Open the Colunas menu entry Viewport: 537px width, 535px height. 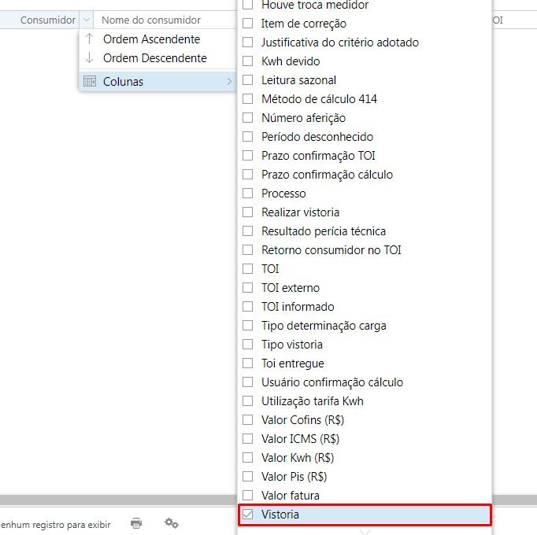[x=158, y=82]
